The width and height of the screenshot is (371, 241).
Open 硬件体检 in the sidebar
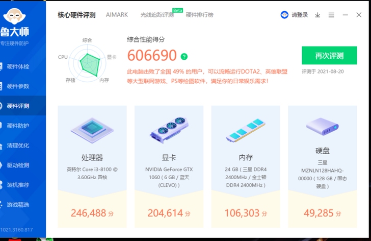tap(18, 66)
